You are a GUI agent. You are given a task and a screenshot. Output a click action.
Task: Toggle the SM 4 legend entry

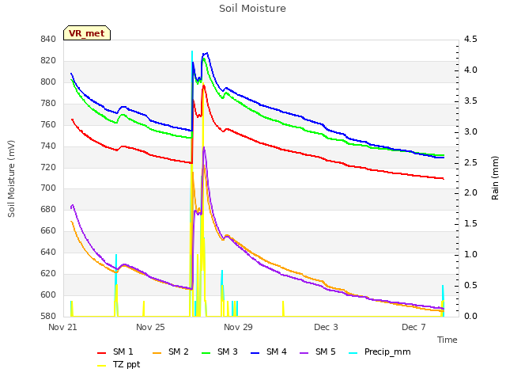pos(269,351)
